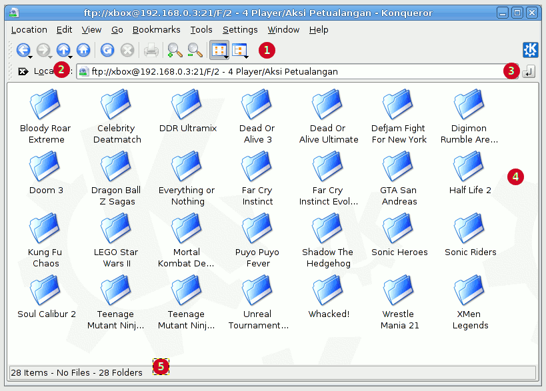This screenshot has height=391, width=546.
Task: Open the Tree View options dropdown arrow
Action: (x=246, y=57)
